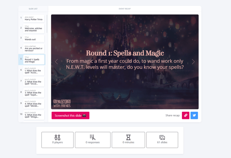Go to next slide arrow
Viewport: 231px width, 158px height.
[x=193, y=62]
